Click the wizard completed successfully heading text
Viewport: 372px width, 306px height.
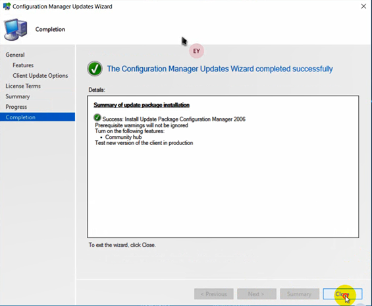[x=220, y=69]
